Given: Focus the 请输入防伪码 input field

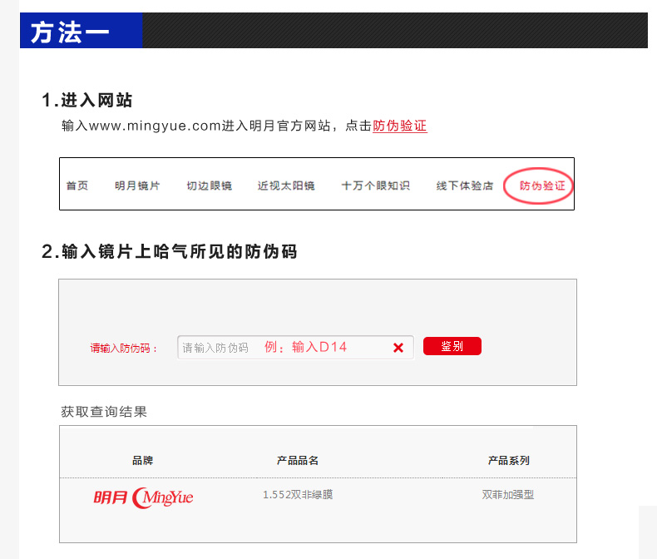Looking at the screenshot, I should [x=295, y=348].
